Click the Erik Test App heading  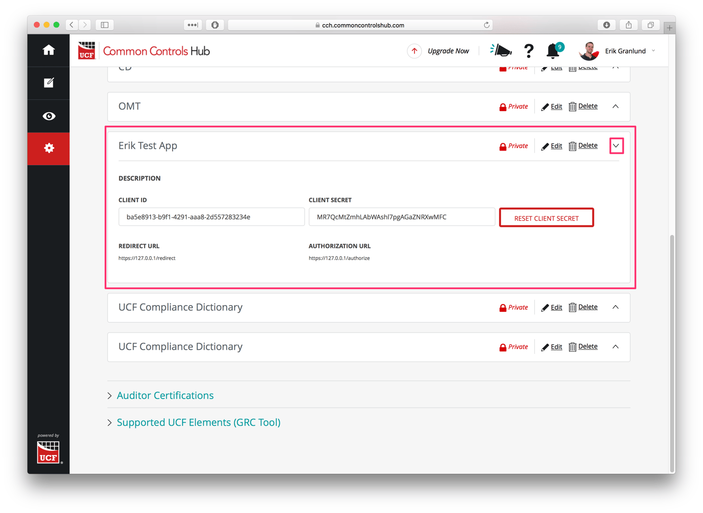[148, 146]
